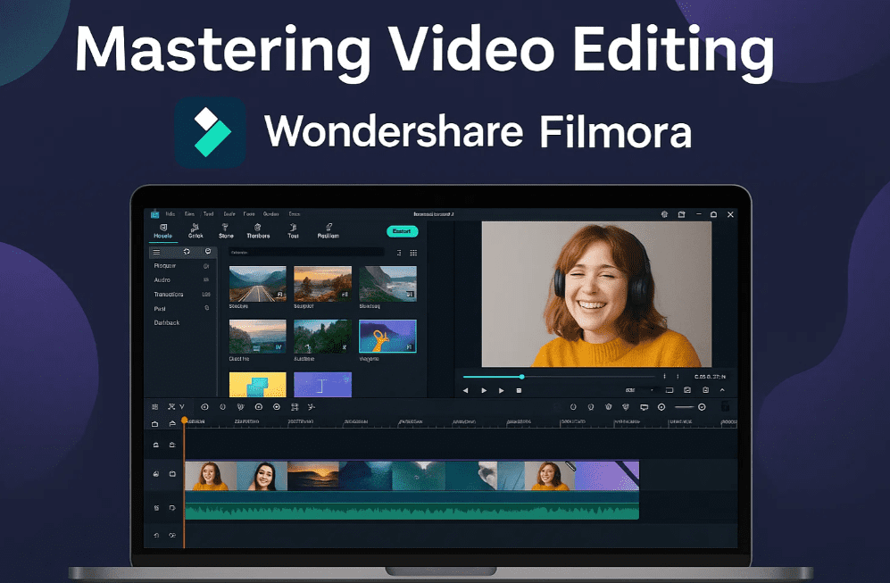Screen dimensions: 890x583
Task: Expand the chevron-up arrow below the preview
Action: coord(722,390)
